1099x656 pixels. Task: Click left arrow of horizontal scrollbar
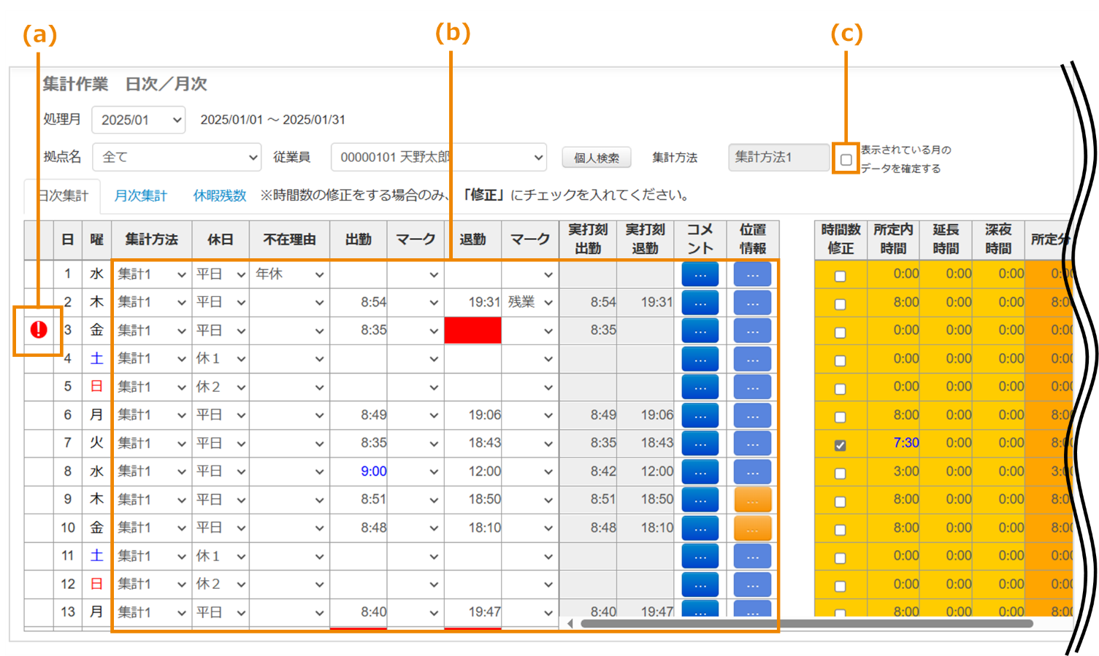coord(570,624)
